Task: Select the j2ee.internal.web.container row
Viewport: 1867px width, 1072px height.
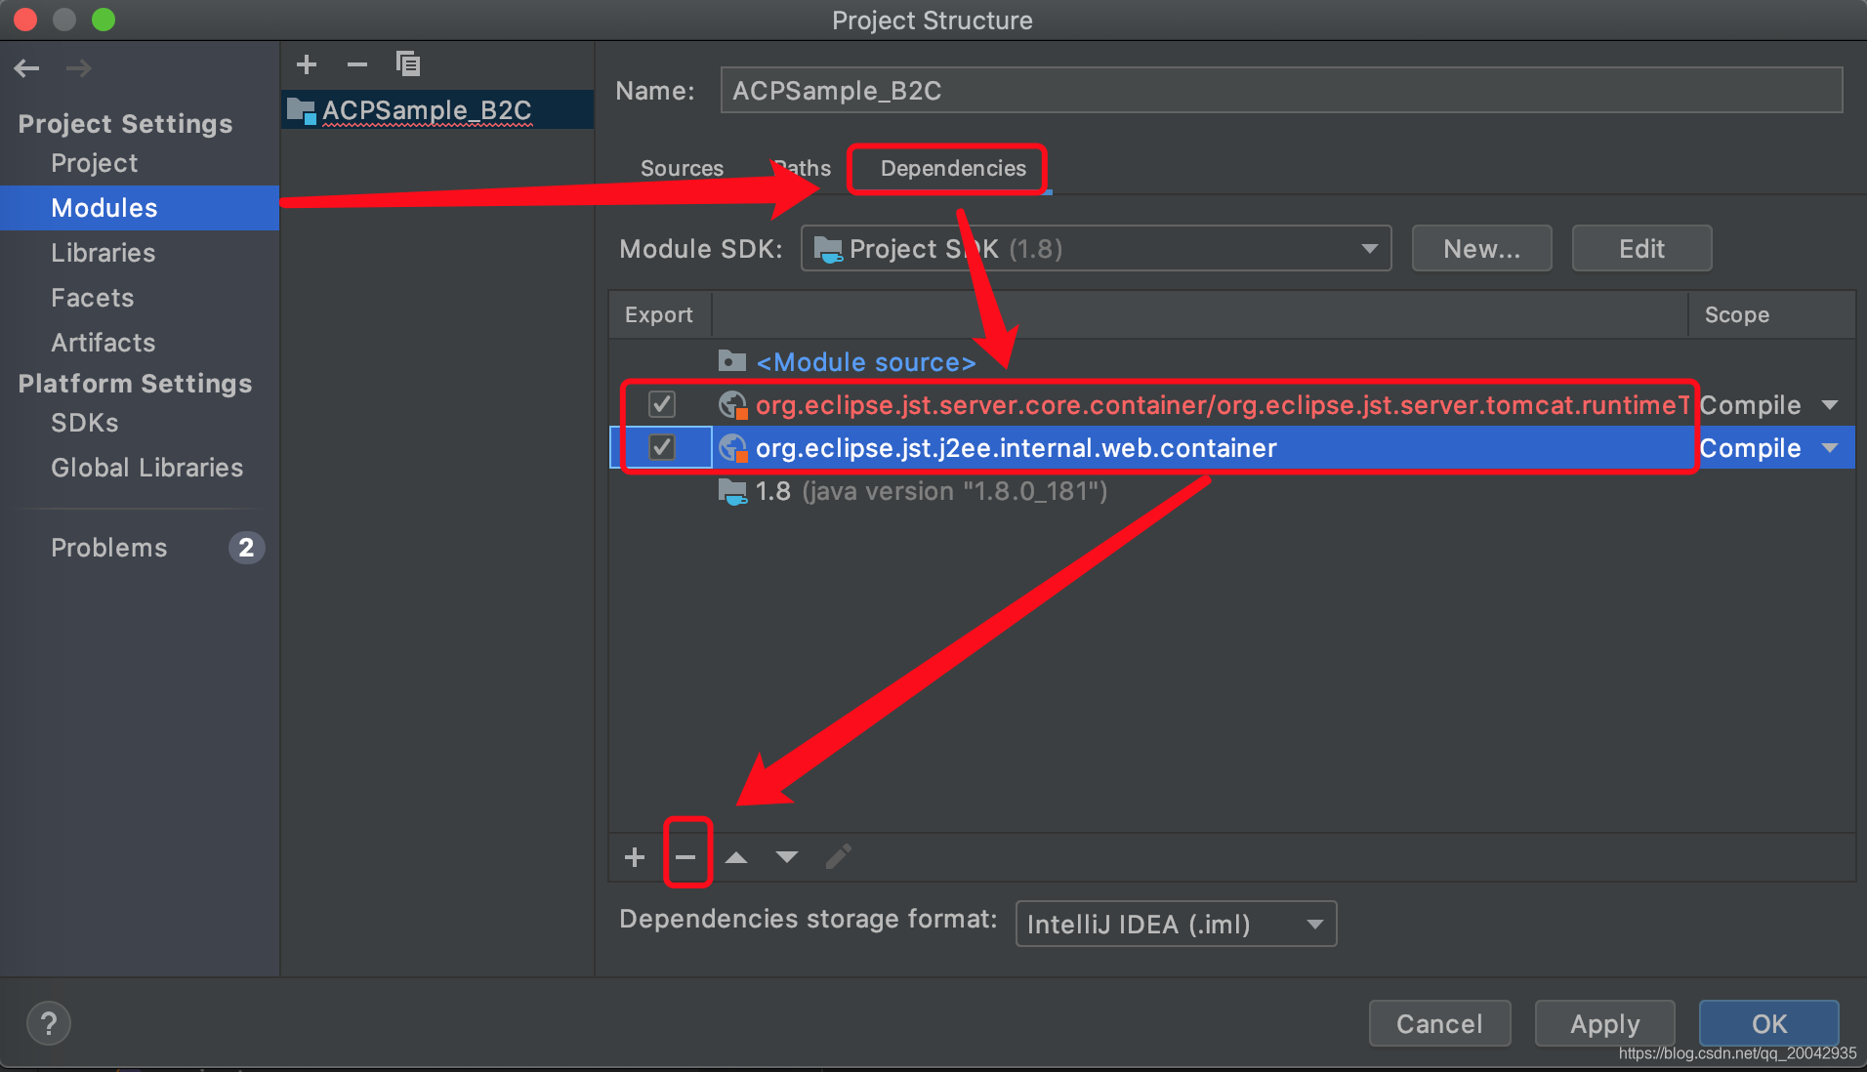Action: [x=1232, y=447]
